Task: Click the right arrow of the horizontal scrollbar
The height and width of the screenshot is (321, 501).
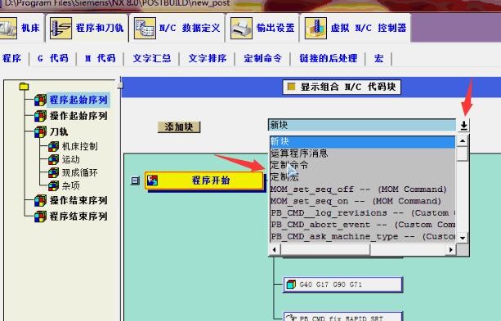Action: [450, 249]
